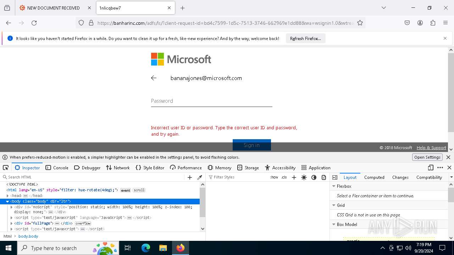The height and width of the screenshot is (255, 454).
Task: Toggle the .cls class panel
Action: point(284,177)
